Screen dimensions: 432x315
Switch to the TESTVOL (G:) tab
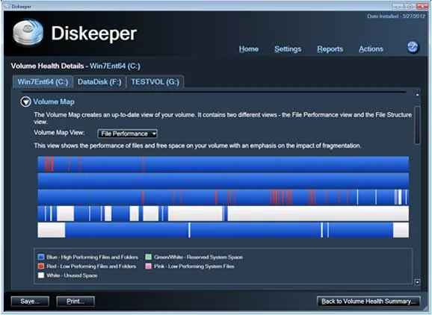coord(155,81)
